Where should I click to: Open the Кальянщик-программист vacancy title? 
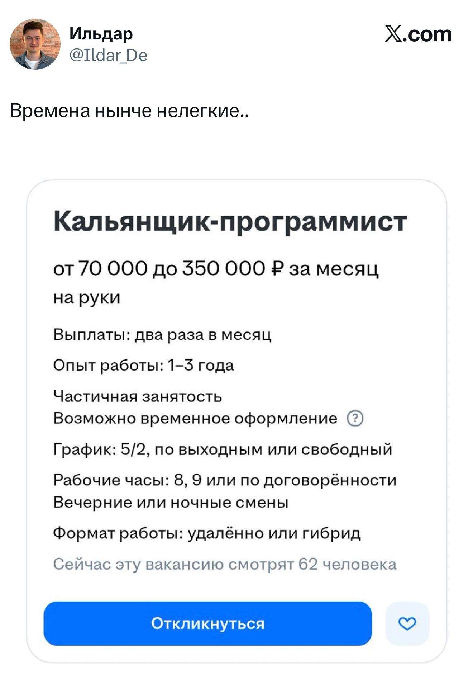[230, 221]
